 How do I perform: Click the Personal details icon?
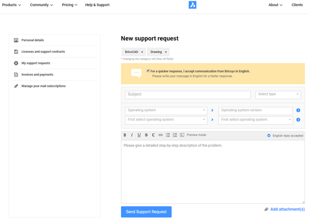pyautogui.click(x=16, y=40)
